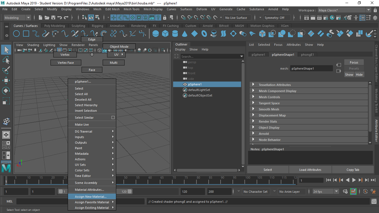The width and height of the screenshot is (379, 213).
Task: Go to the start of playback range
Action: coord(329,180)
